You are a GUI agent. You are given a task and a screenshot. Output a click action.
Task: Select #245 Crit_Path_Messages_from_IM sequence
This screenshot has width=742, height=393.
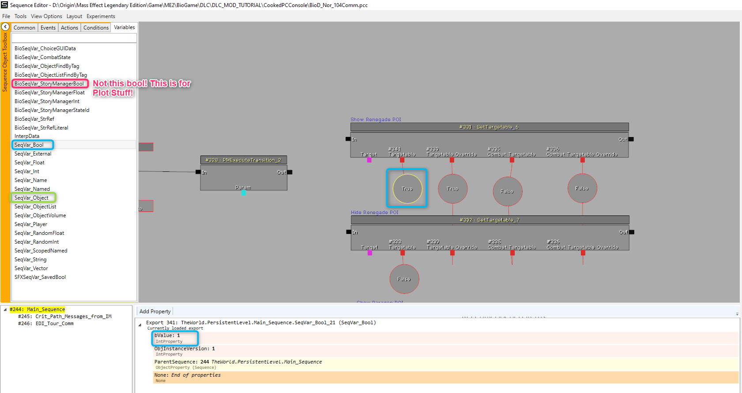tap(65, 316)
